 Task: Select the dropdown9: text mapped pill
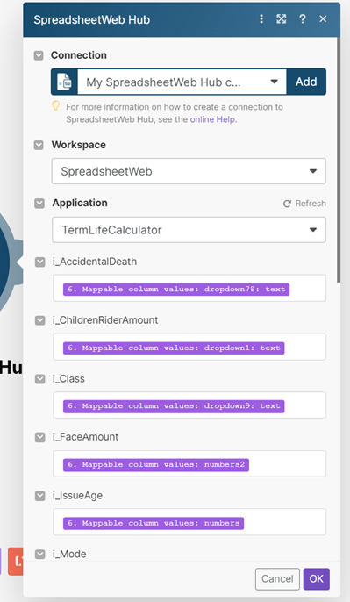[x=174, y=405]
